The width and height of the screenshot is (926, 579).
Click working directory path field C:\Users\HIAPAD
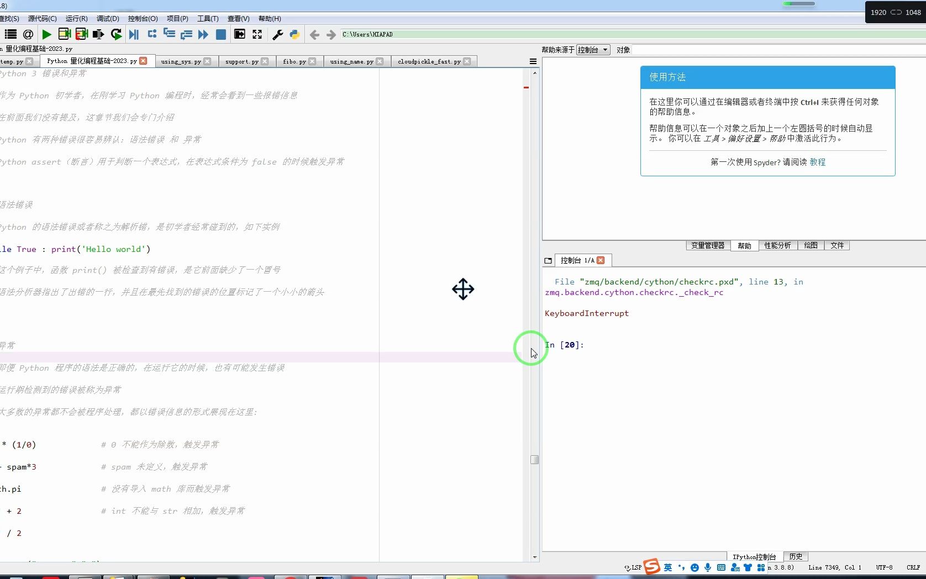click(633, 34)
